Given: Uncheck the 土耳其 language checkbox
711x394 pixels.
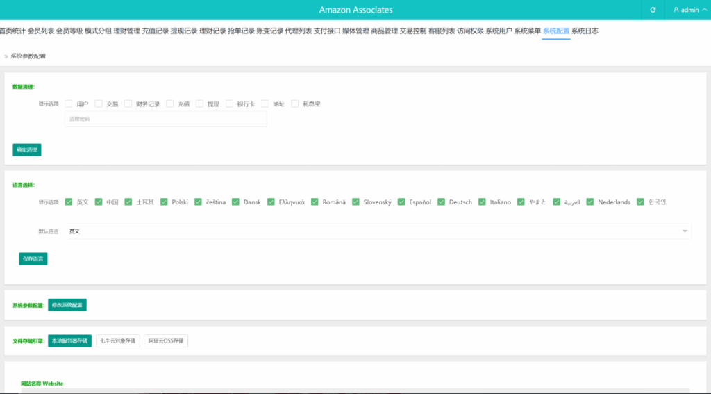Looking at the screenshot, I should click(128, 202).
